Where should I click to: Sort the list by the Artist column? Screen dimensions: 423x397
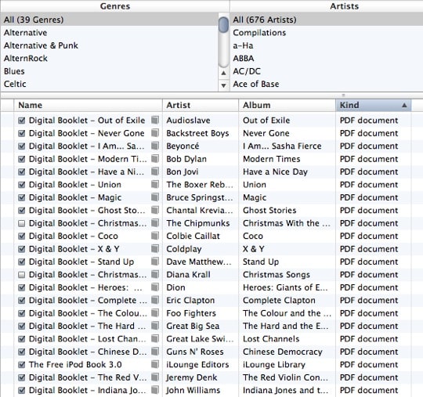[201, 105]
